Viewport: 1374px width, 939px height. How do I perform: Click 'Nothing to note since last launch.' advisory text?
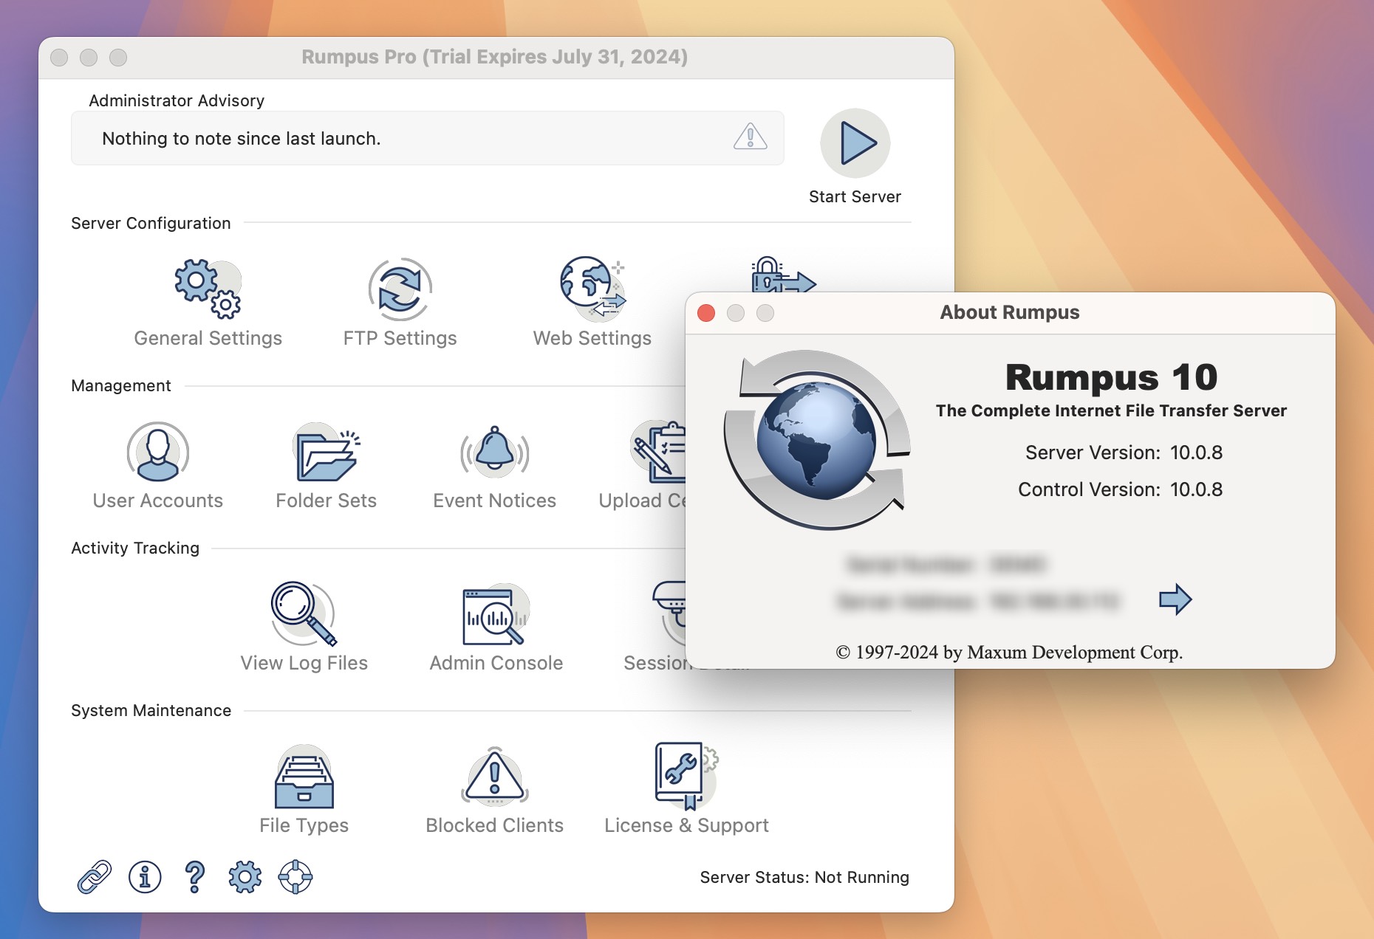242,139
